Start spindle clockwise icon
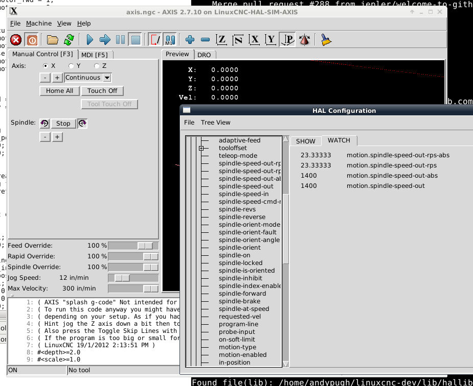Screen dimensions: 473x386 pyautogui.click(x=82, y=123)
